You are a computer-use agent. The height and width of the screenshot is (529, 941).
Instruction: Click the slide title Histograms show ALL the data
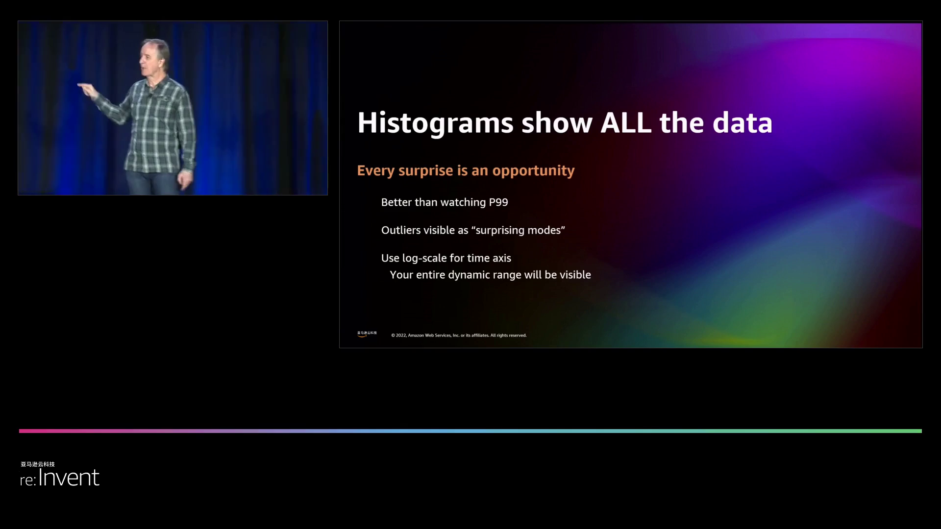click(565, 122)
